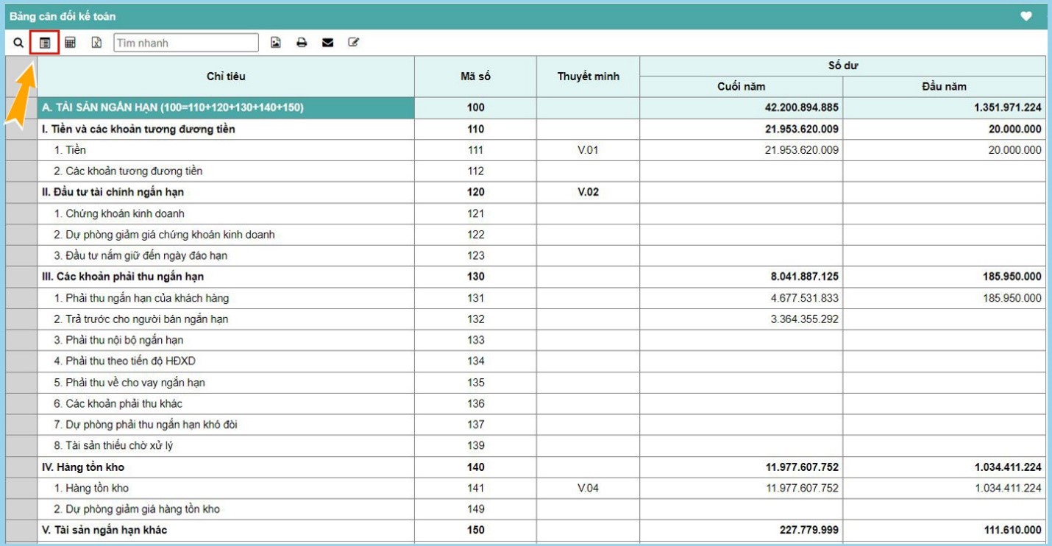Click the red-highlighted report form icon
1052x546 pixels.
coord(45,43)
